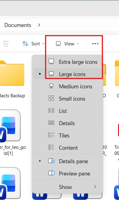
Task: Click the Extra large icons monitor icon
Action: [51, 61]
